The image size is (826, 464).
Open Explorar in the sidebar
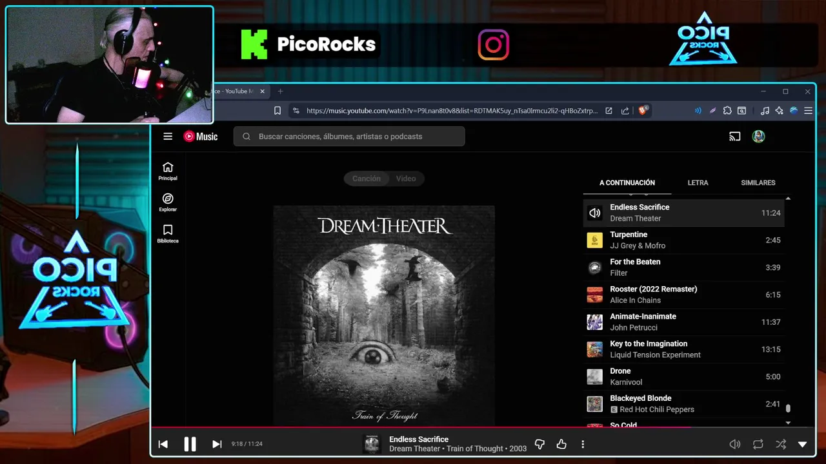point(168,202)
